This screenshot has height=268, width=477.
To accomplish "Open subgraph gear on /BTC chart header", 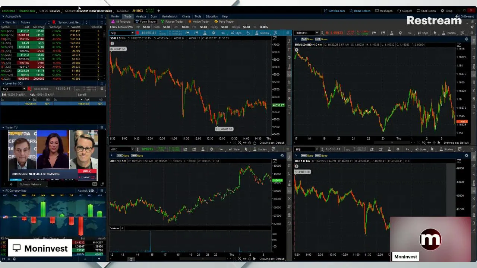I will pyautogui.click(x=282, y=155).
